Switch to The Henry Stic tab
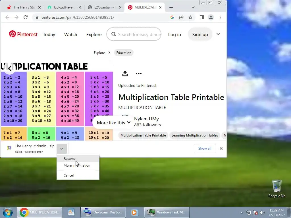This screenshot has height=218, width=291. [22, 7]
